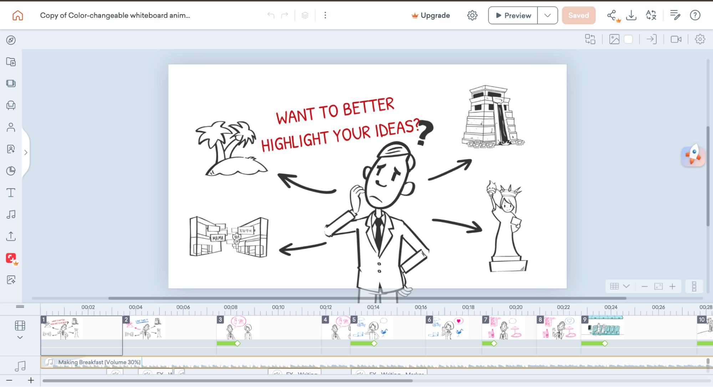Screen dimensions: 713x387
Task: Launch the rocket assistant widget
Action: 693,156
